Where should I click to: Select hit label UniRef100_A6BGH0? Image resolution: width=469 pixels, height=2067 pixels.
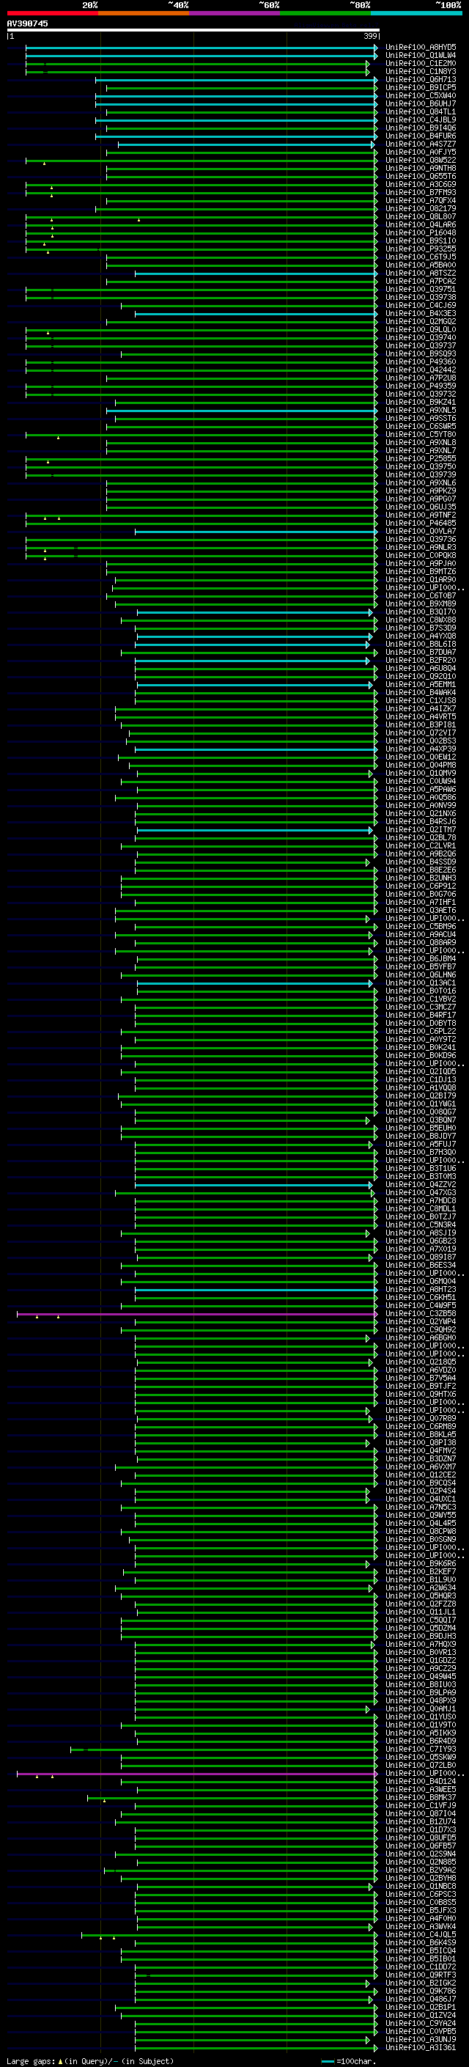pyautogui.click(x=420, y=1338)
